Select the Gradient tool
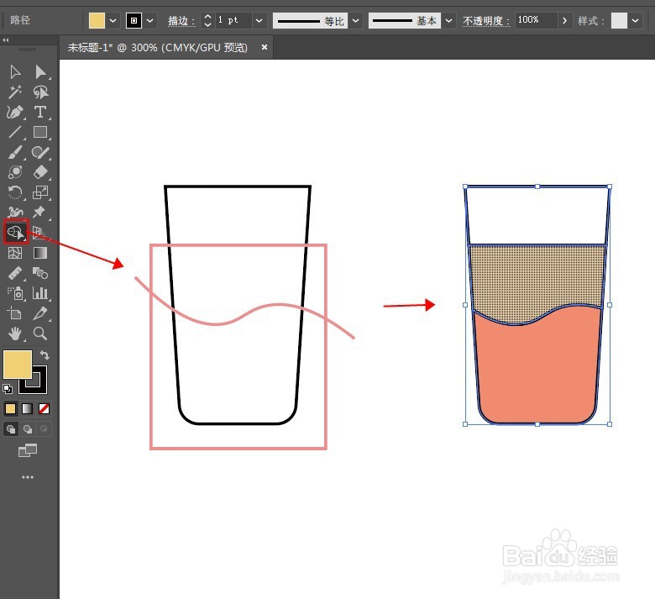The height and width of the screenshot is (599, 655). pos(40,253)
